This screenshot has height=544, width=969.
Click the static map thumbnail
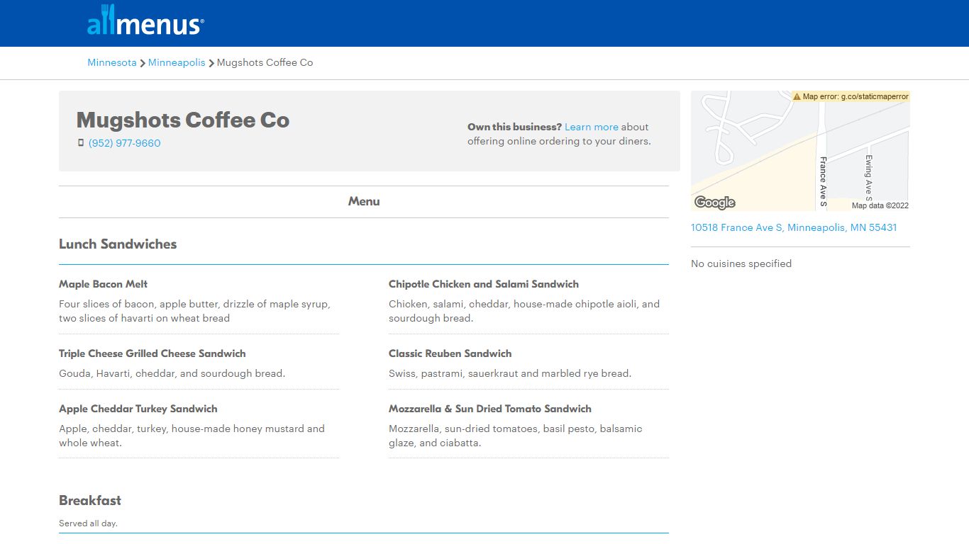(x=800, y=150)
